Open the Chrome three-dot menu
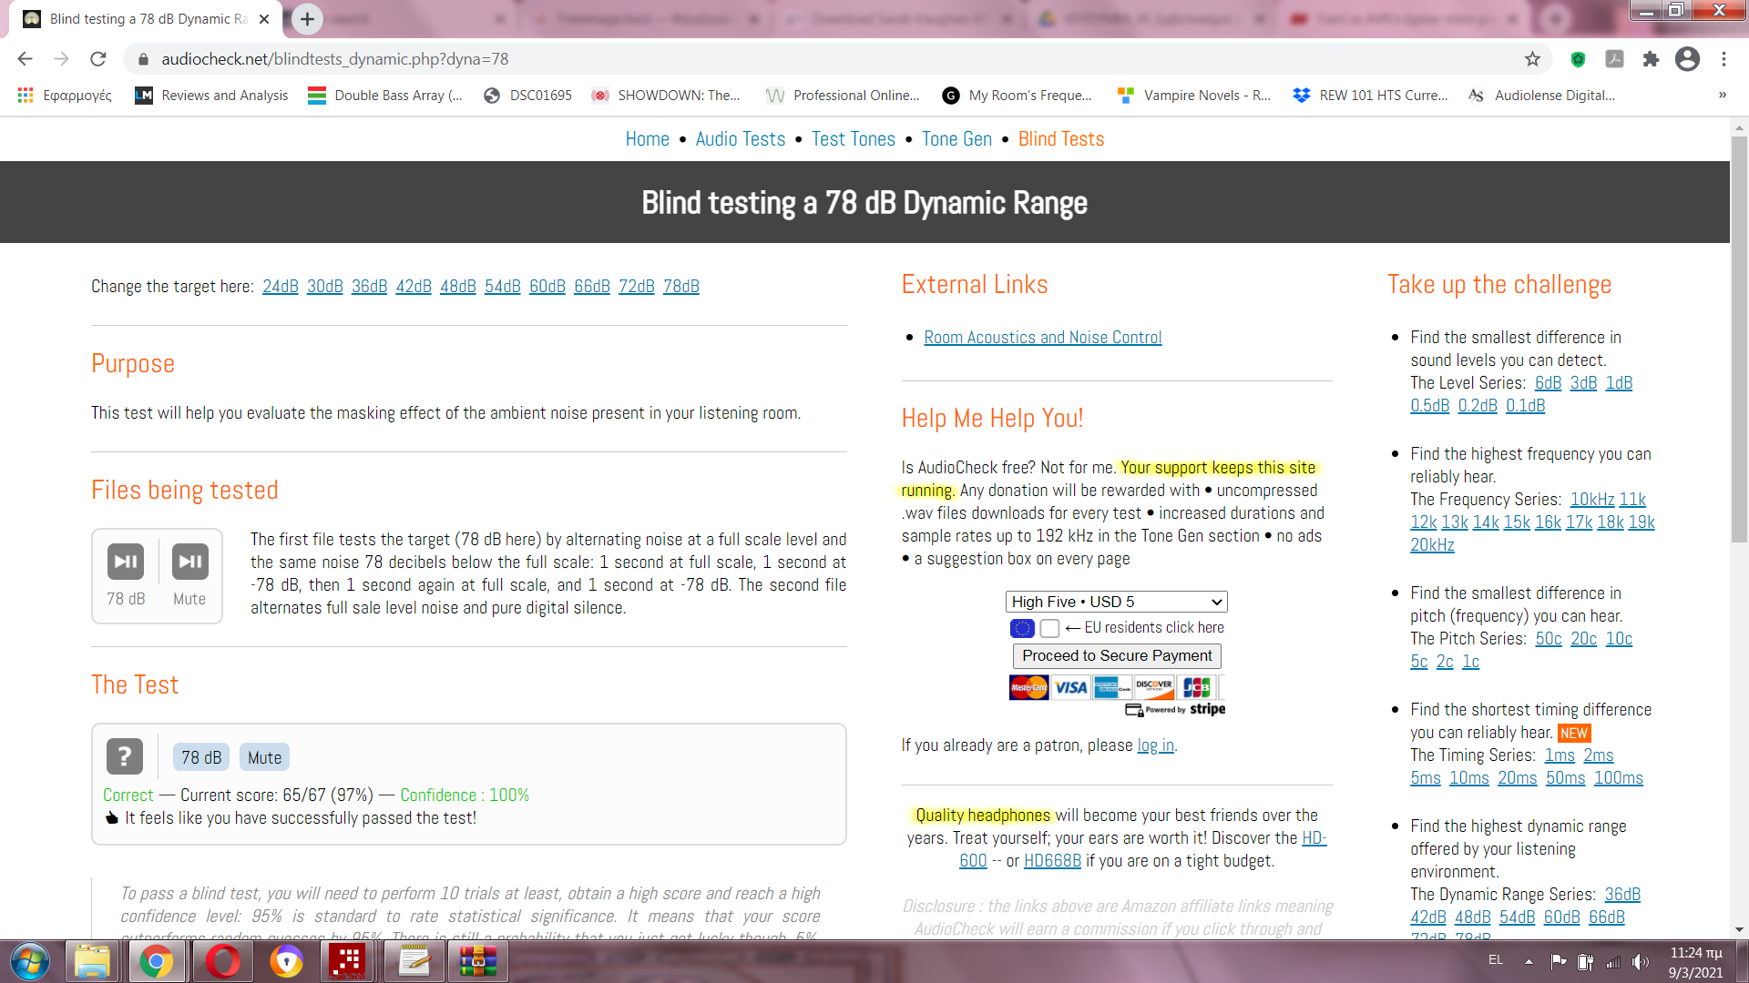1749x983 pixels. click(1723, 59)
